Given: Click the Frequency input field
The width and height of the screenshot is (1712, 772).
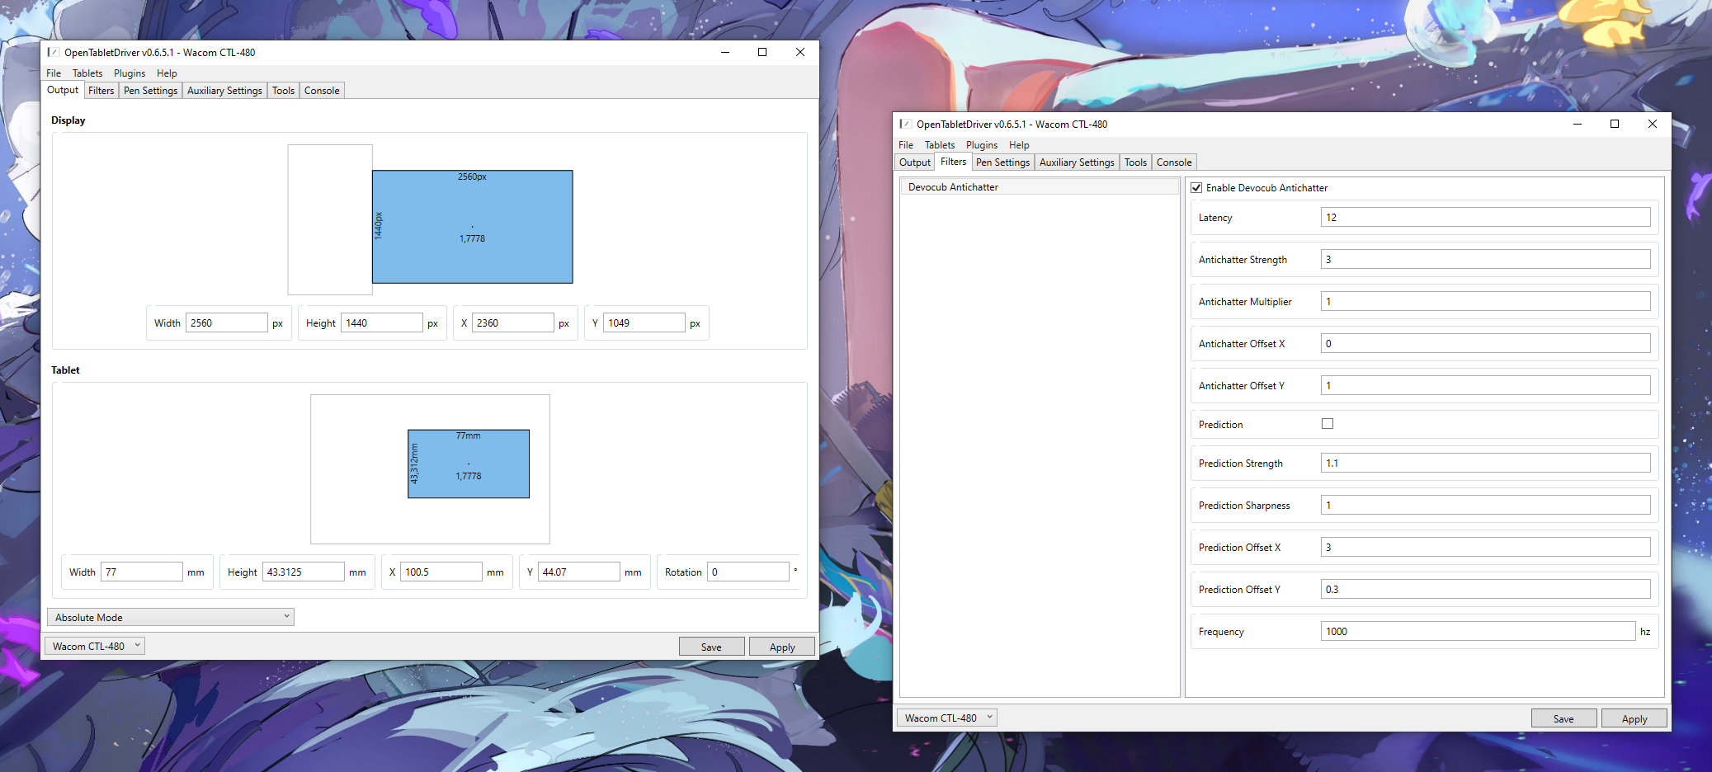Looking at the screenshot, I should coord(1477,632).
